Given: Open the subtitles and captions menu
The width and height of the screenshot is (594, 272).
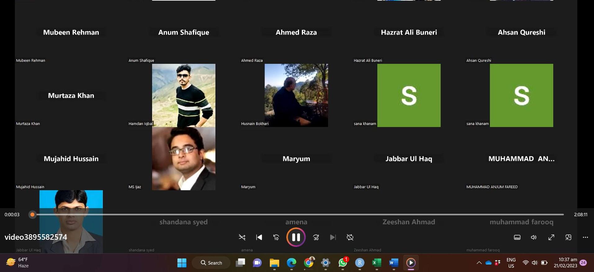Looking at the screenshot, I should [517, 237].
